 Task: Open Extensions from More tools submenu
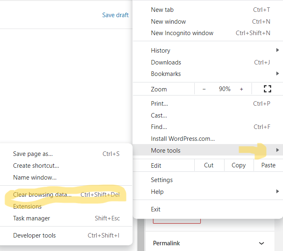(x=27, y=207)
